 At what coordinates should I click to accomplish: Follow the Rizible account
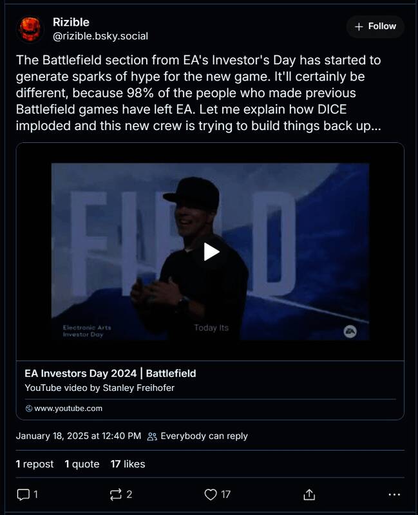click(x=375, y=26)
